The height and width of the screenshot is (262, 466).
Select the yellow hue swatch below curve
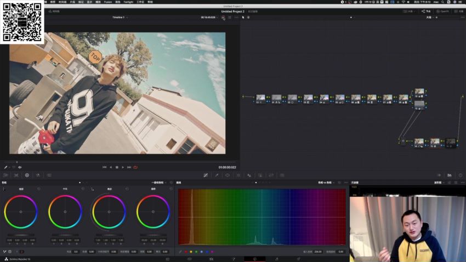(190, 252)
